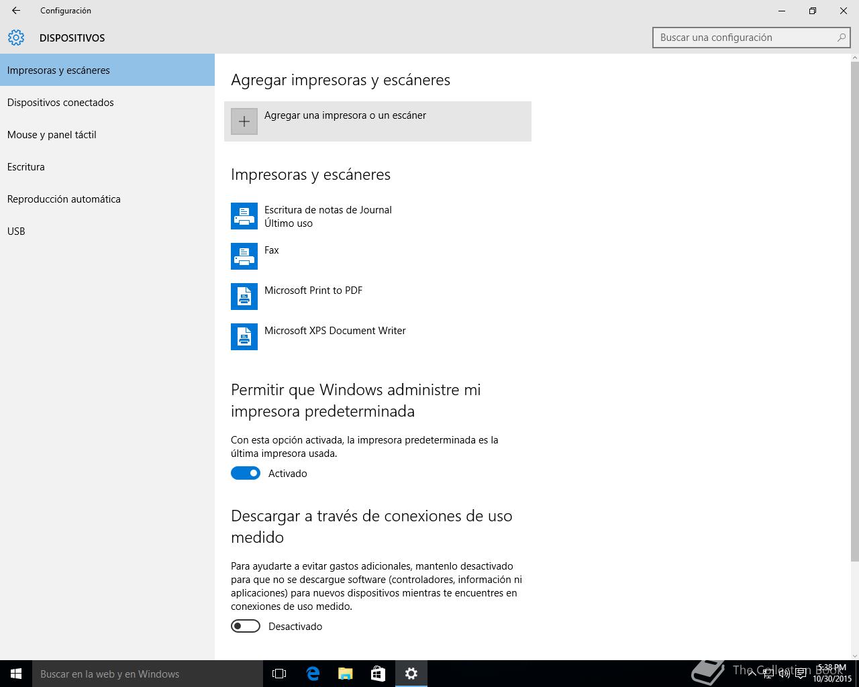The width and height of the screenshot is (859, 687).
Task: Click the search magnifier icon
Action: pyautogui.click(x=841, y=38)
